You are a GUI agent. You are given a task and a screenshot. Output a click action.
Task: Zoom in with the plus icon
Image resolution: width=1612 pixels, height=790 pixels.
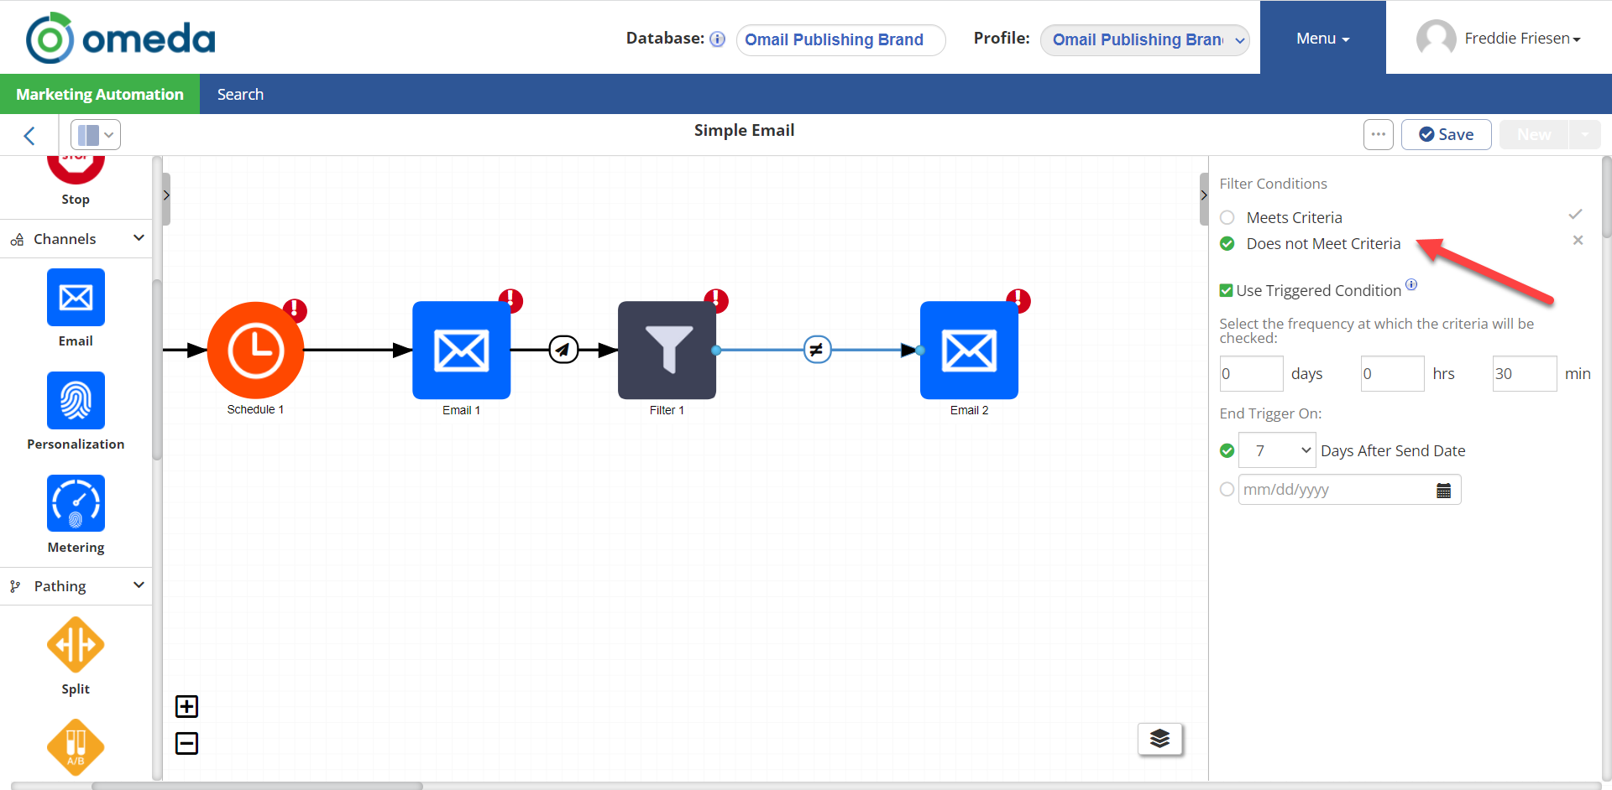[186, 706]
